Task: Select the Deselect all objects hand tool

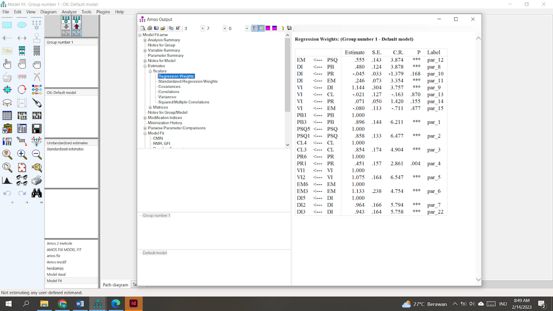Action: [36, 64]
